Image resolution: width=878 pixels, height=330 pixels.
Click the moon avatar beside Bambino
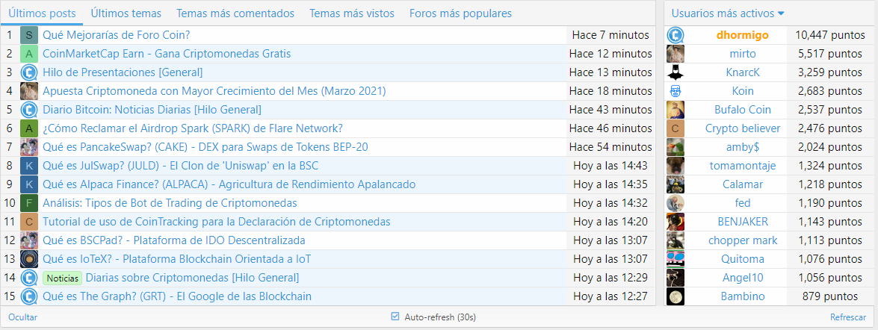pyautogui.click(x=675, y=296)
